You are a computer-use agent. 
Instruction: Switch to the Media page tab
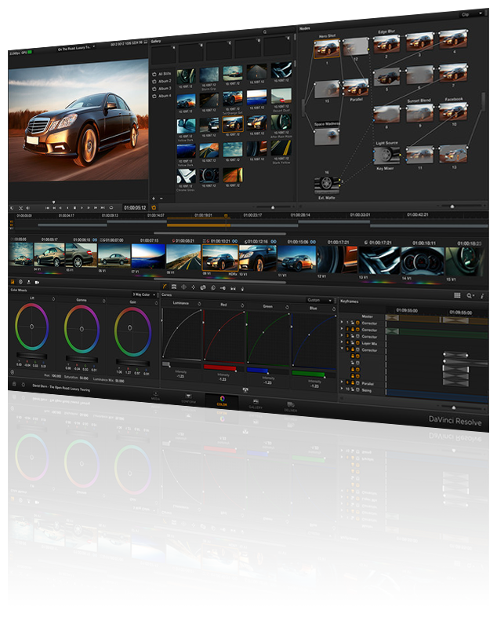155,397
